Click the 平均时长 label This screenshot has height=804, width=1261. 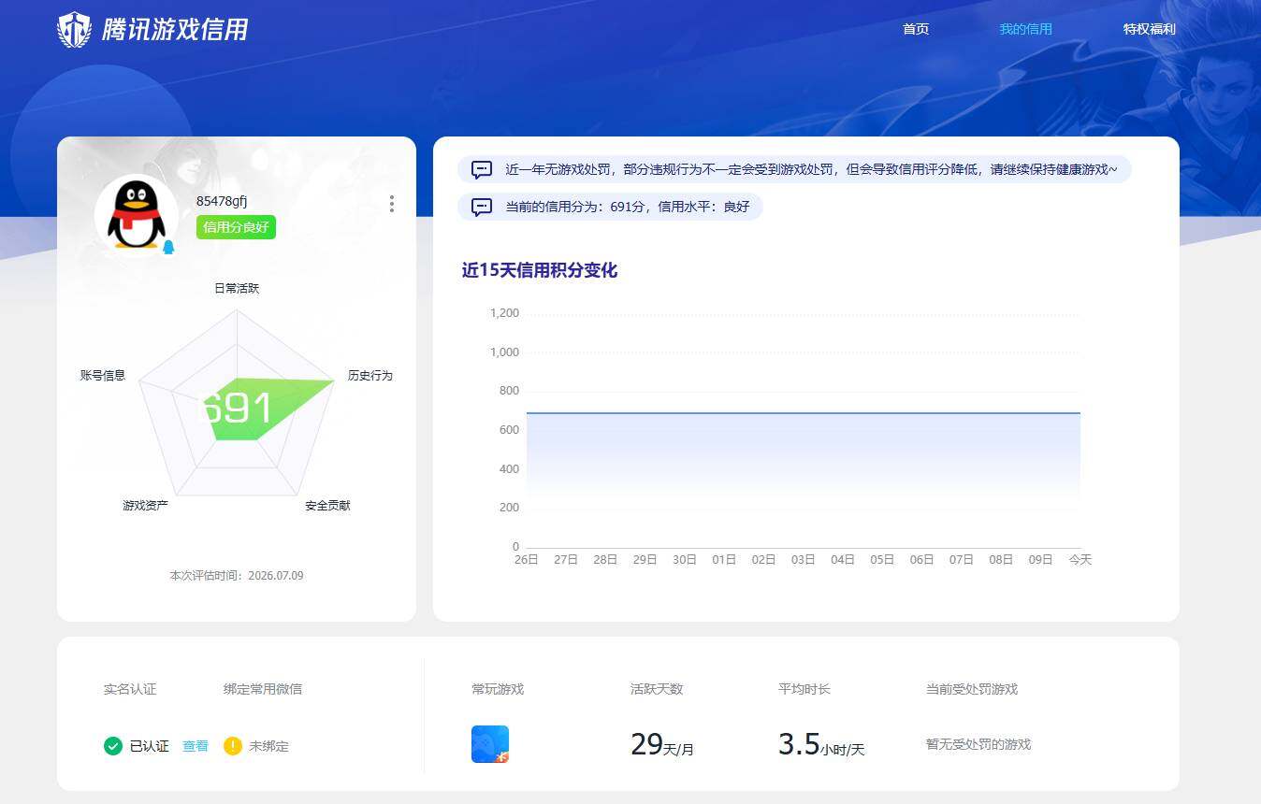pyautogui.click(x=804, y=689)
